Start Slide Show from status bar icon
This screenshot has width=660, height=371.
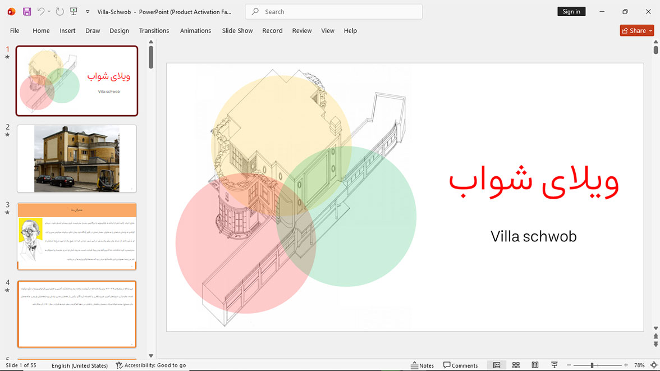click(x=554, y=365)
